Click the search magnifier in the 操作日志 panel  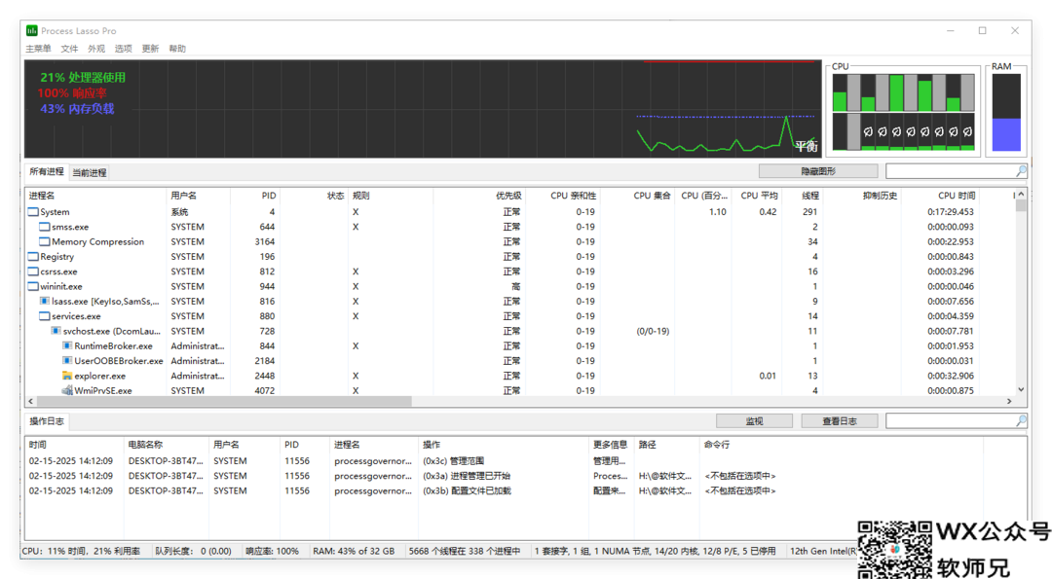(x=1021, y=420)
